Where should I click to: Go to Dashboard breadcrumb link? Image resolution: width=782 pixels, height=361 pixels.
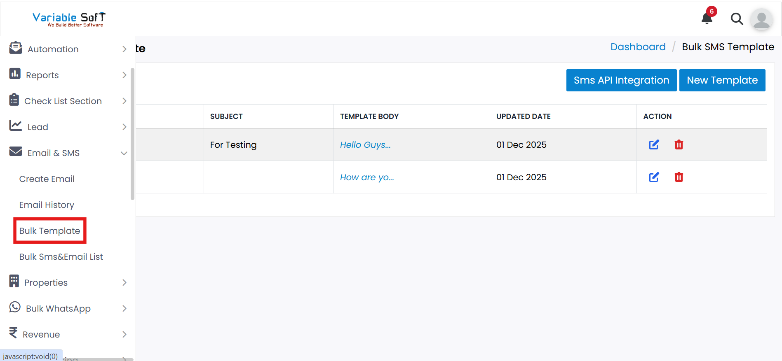(x=638, y=47)
